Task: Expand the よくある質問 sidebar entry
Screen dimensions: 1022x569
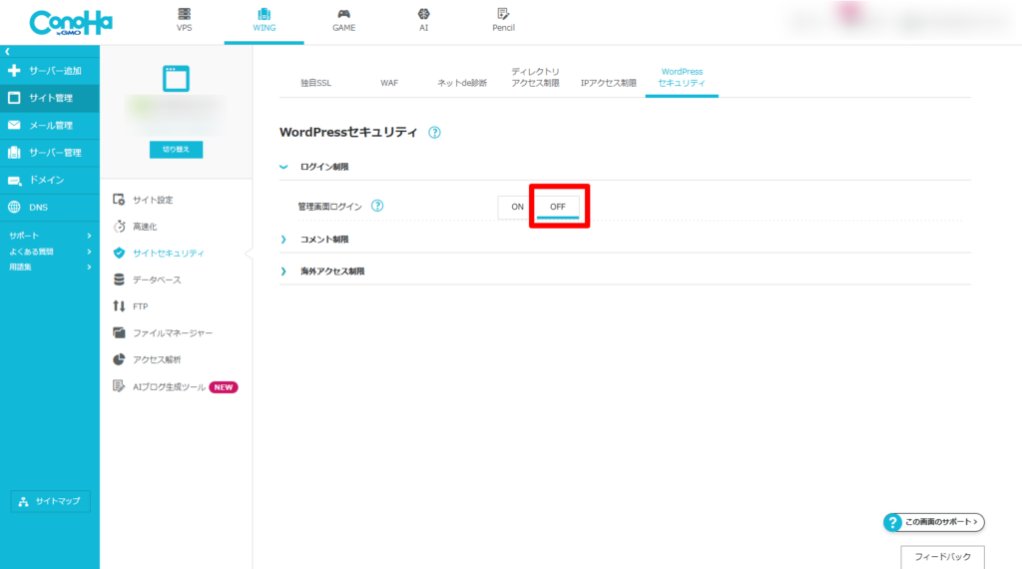Action: [50, 252]
